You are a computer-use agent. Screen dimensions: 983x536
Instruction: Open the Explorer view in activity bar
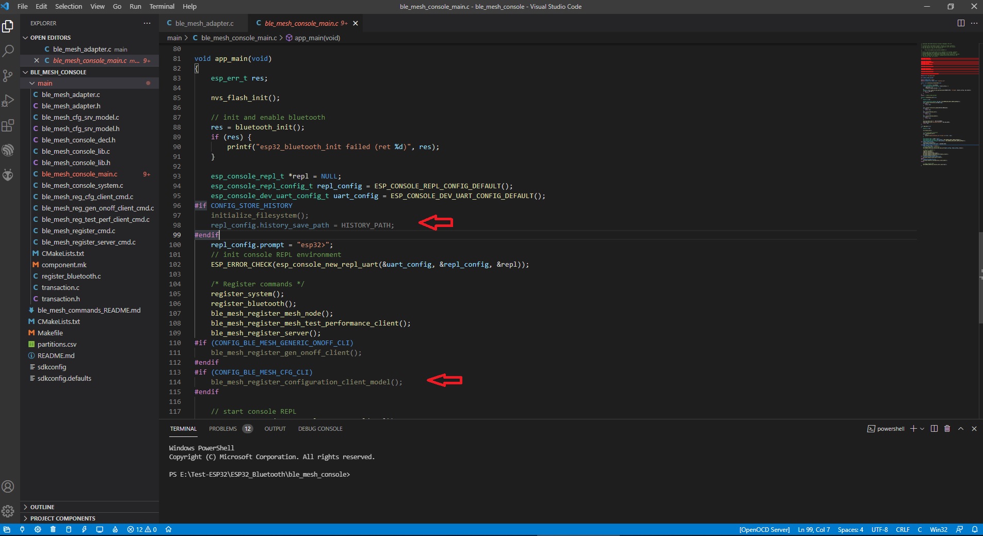8,26
